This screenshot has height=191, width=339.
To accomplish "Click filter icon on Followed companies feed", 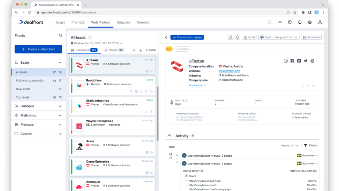I will 60,80.
